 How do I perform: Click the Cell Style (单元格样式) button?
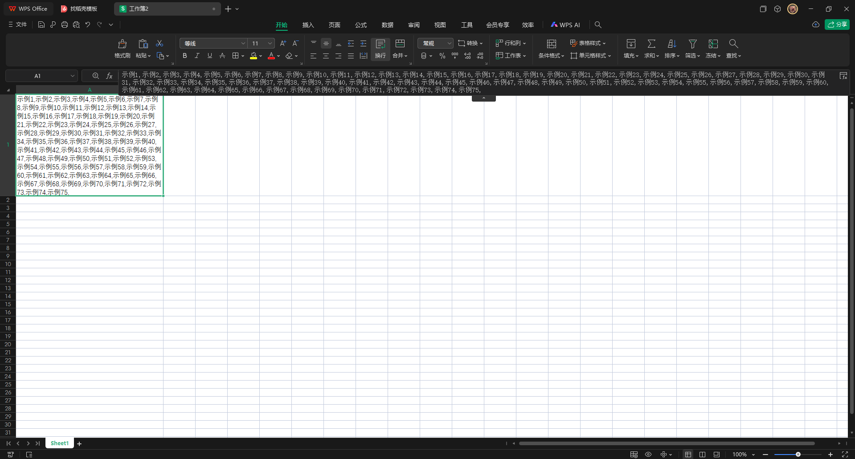click(591, 56)
